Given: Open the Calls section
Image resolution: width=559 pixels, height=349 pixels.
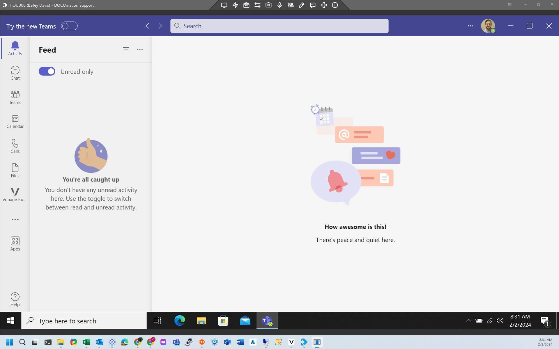Looking at the screenshot, I should 15,146.
